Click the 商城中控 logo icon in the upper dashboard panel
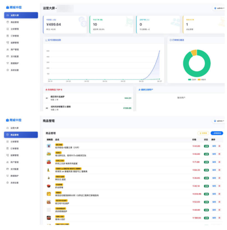This screenshot has width=227, height=230. (8, 7)
